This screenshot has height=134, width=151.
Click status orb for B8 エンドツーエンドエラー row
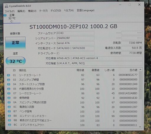[x=9, y=116]
